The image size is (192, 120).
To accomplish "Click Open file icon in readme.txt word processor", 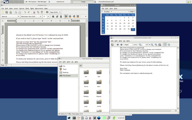I will [7, 12].
